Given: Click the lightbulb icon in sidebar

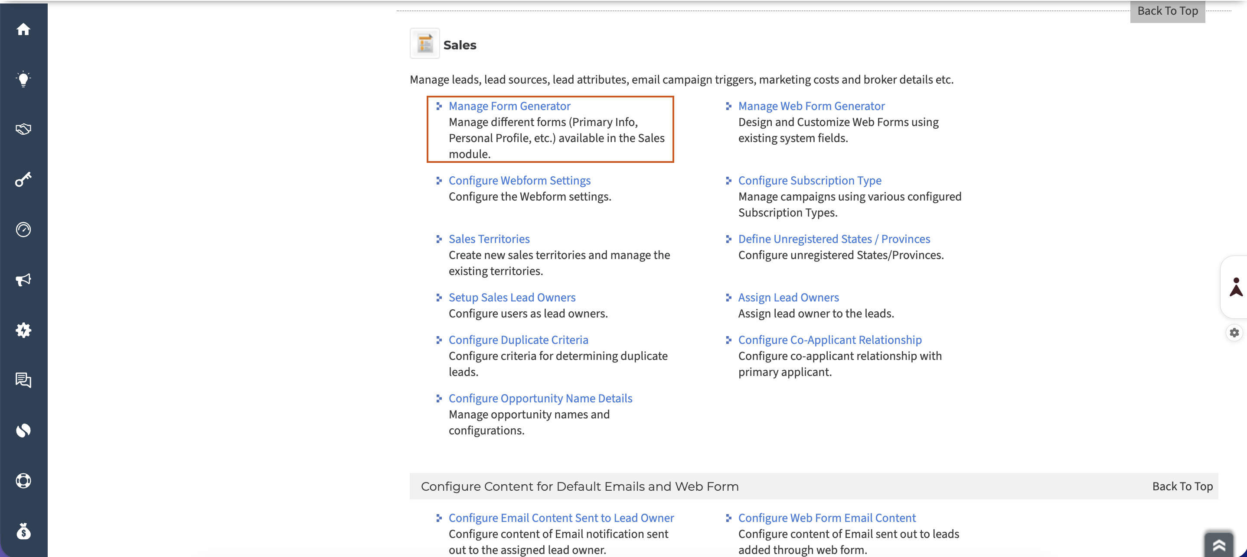Looking at the screenshot, I should coord(23,79).
